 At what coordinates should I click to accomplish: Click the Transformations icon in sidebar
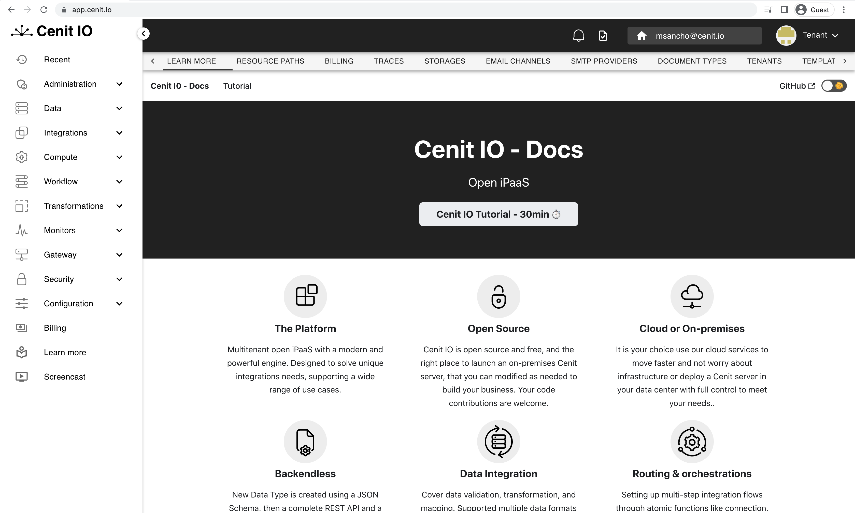pos(21,206)
